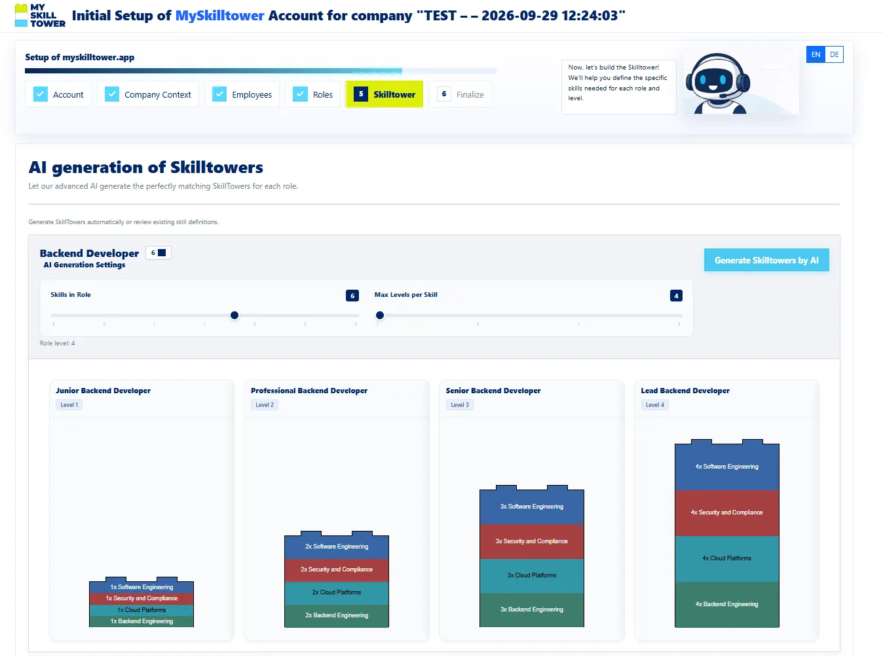Click the Max Levels per Skill value badge

pyautogui.click(x=677, y=296)
